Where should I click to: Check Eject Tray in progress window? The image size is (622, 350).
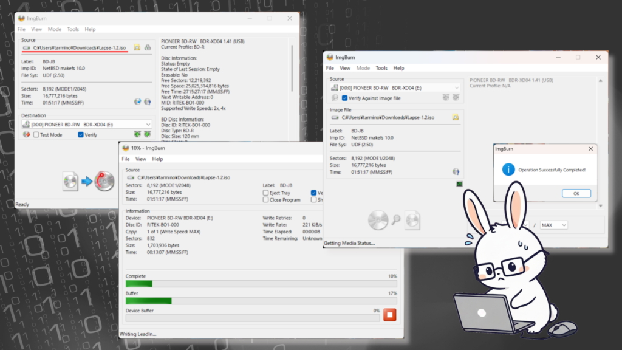[x=265, y=193]
